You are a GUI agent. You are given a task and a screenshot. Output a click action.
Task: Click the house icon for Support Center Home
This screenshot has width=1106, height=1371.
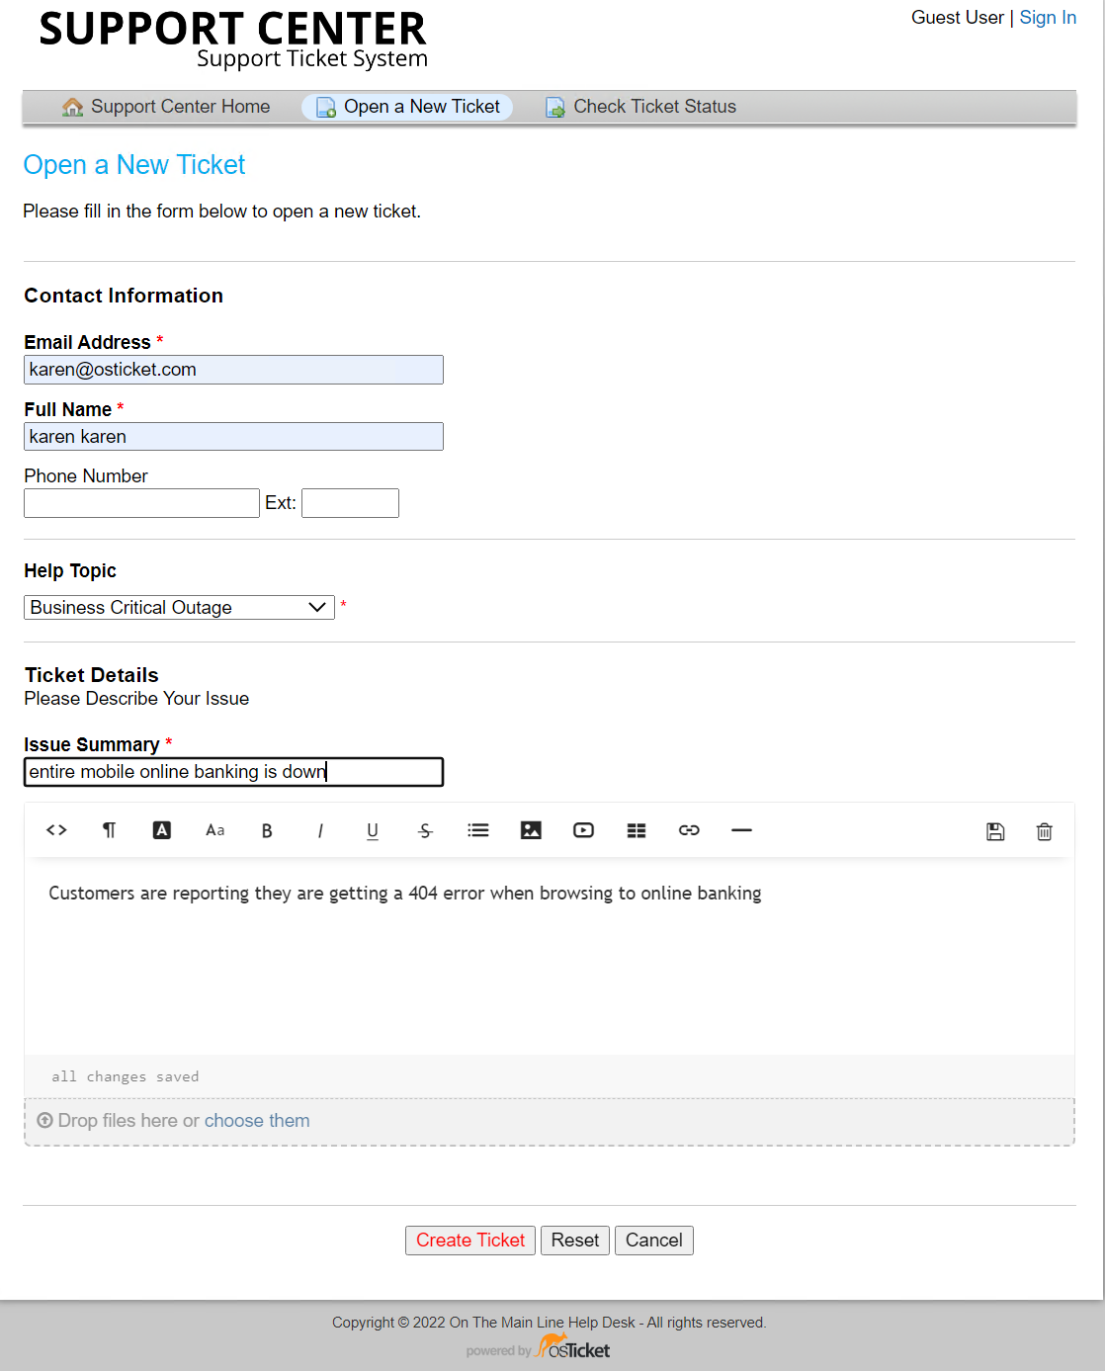(73, 107)
